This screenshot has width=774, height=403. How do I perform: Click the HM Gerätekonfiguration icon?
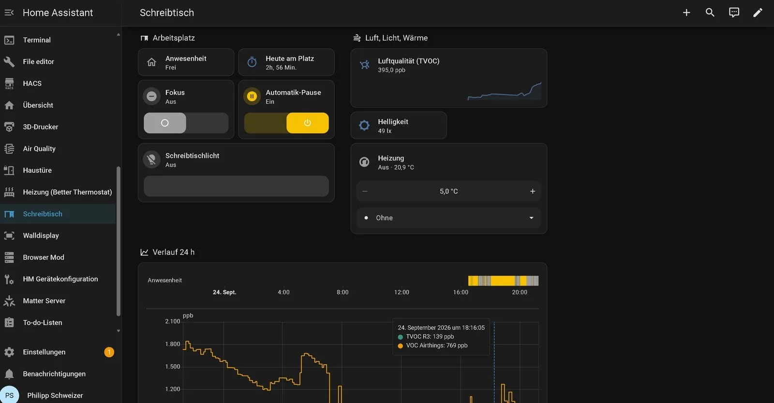(9, 279)
